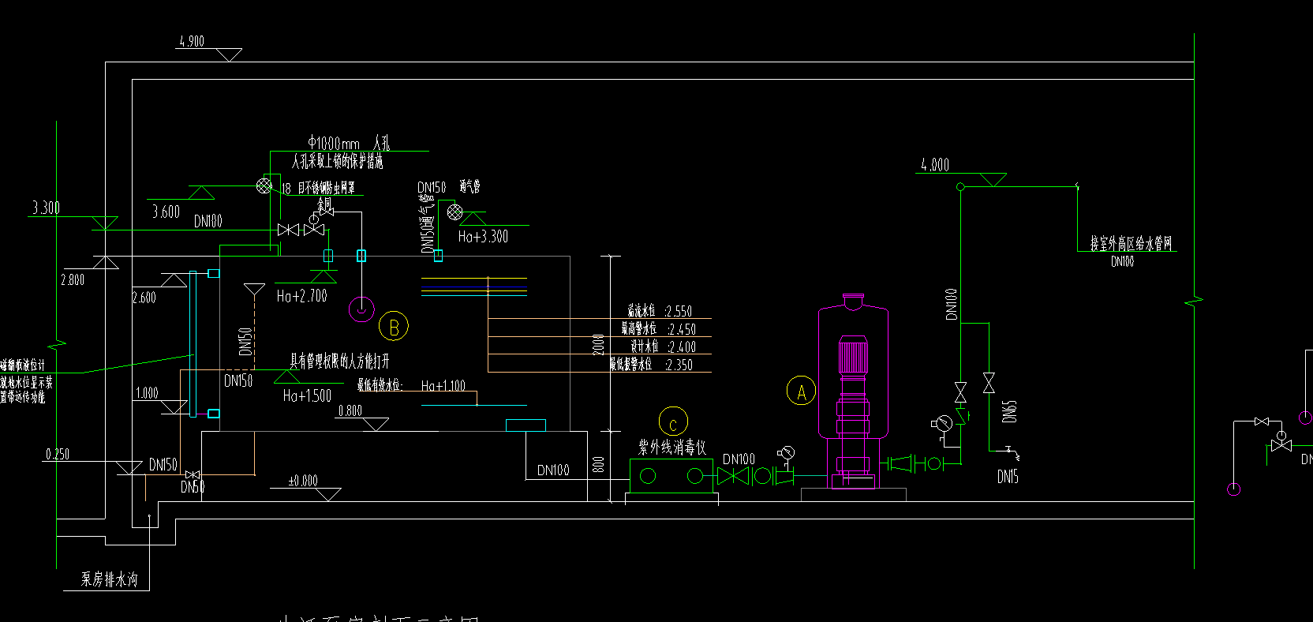The height and width of the screenshot is (622, 1313).
Task: Click the yellow circled B marker
Action: [394, 326]
